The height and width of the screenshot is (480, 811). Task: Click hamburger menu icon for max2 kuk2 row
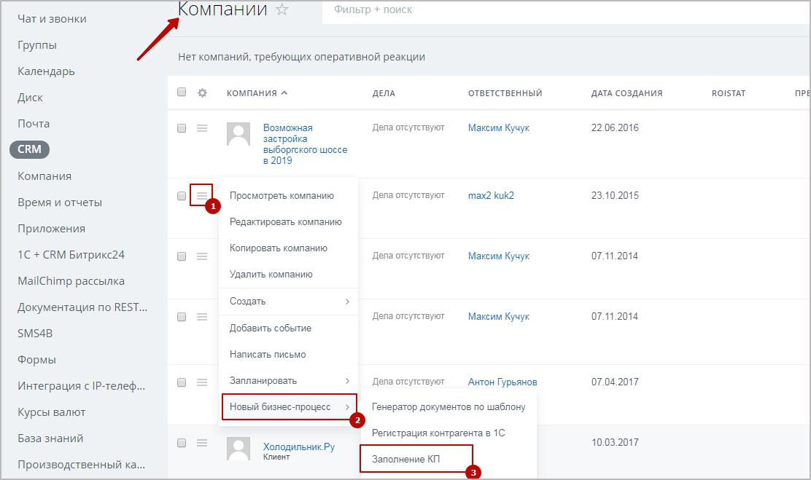tap(202, 195)
